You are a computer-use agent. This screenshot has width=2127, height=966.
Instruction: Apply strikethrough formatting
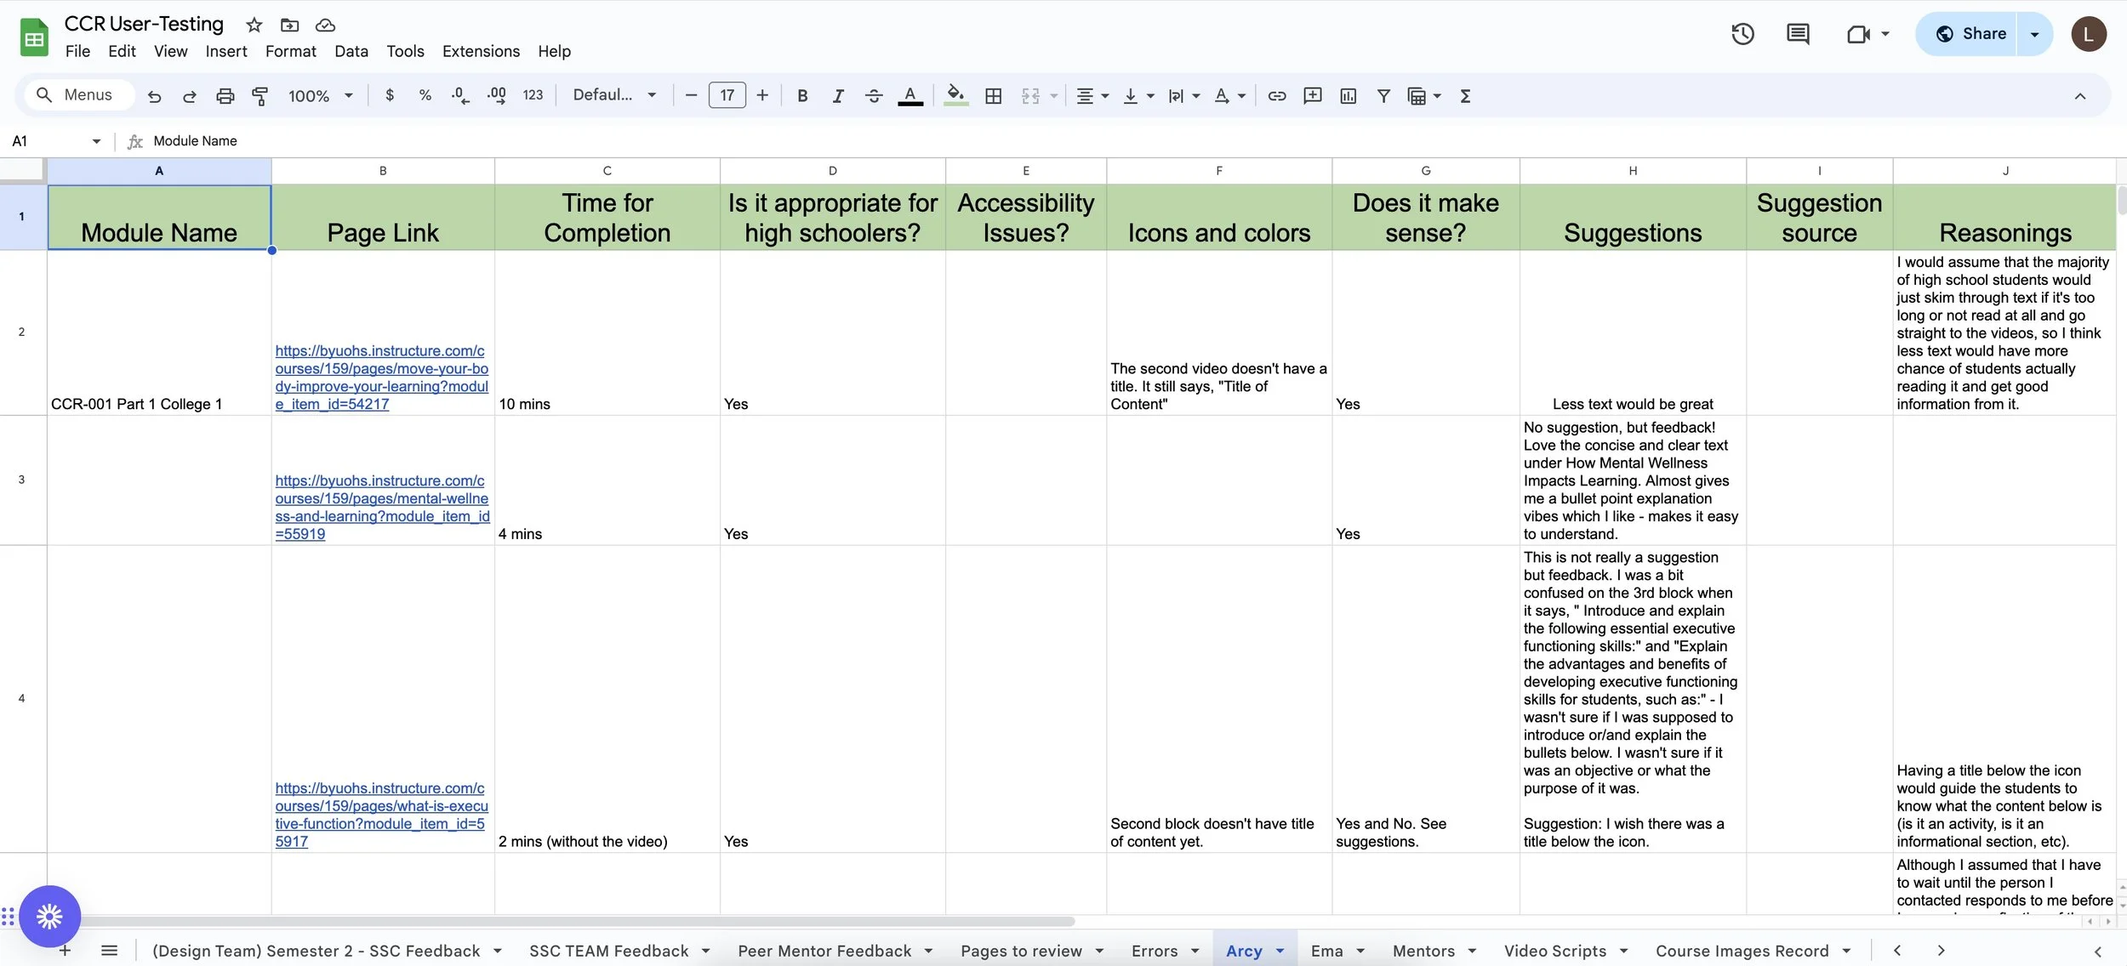[x=874, y=95]
